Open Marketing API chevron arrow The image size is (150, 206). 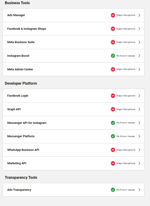coord(139,163)
